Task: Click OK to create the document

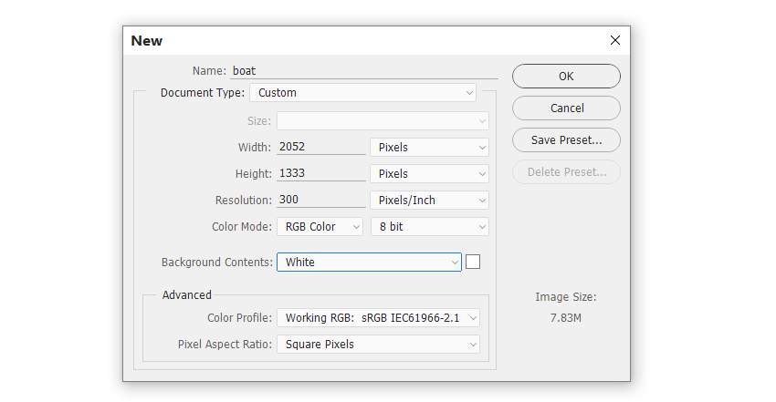Action: (566, 76)
